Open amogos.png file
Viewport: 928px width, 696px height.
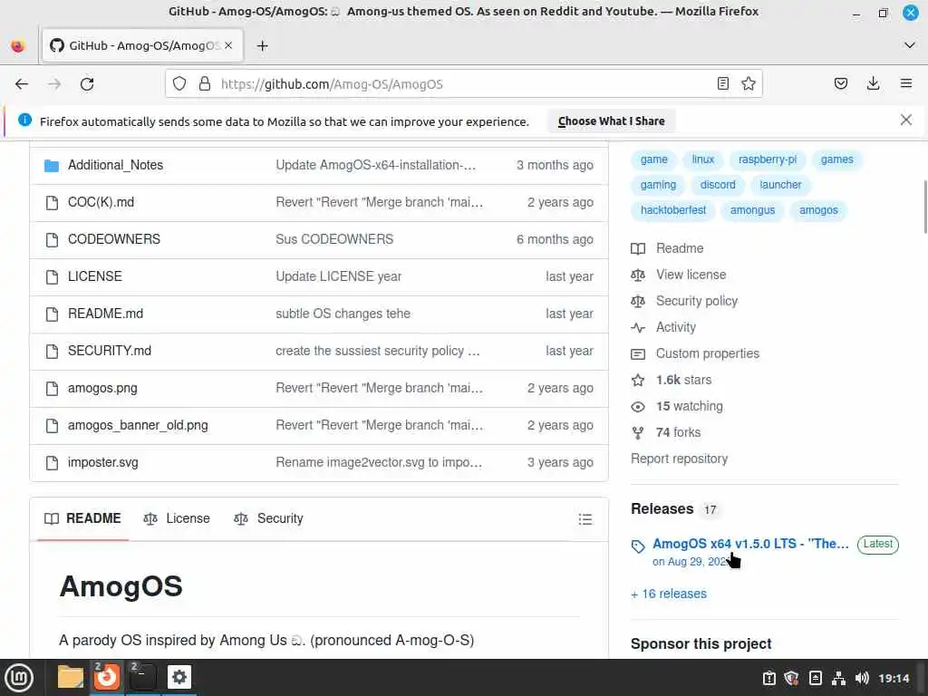pyautogui.click(x=102, y=388)
